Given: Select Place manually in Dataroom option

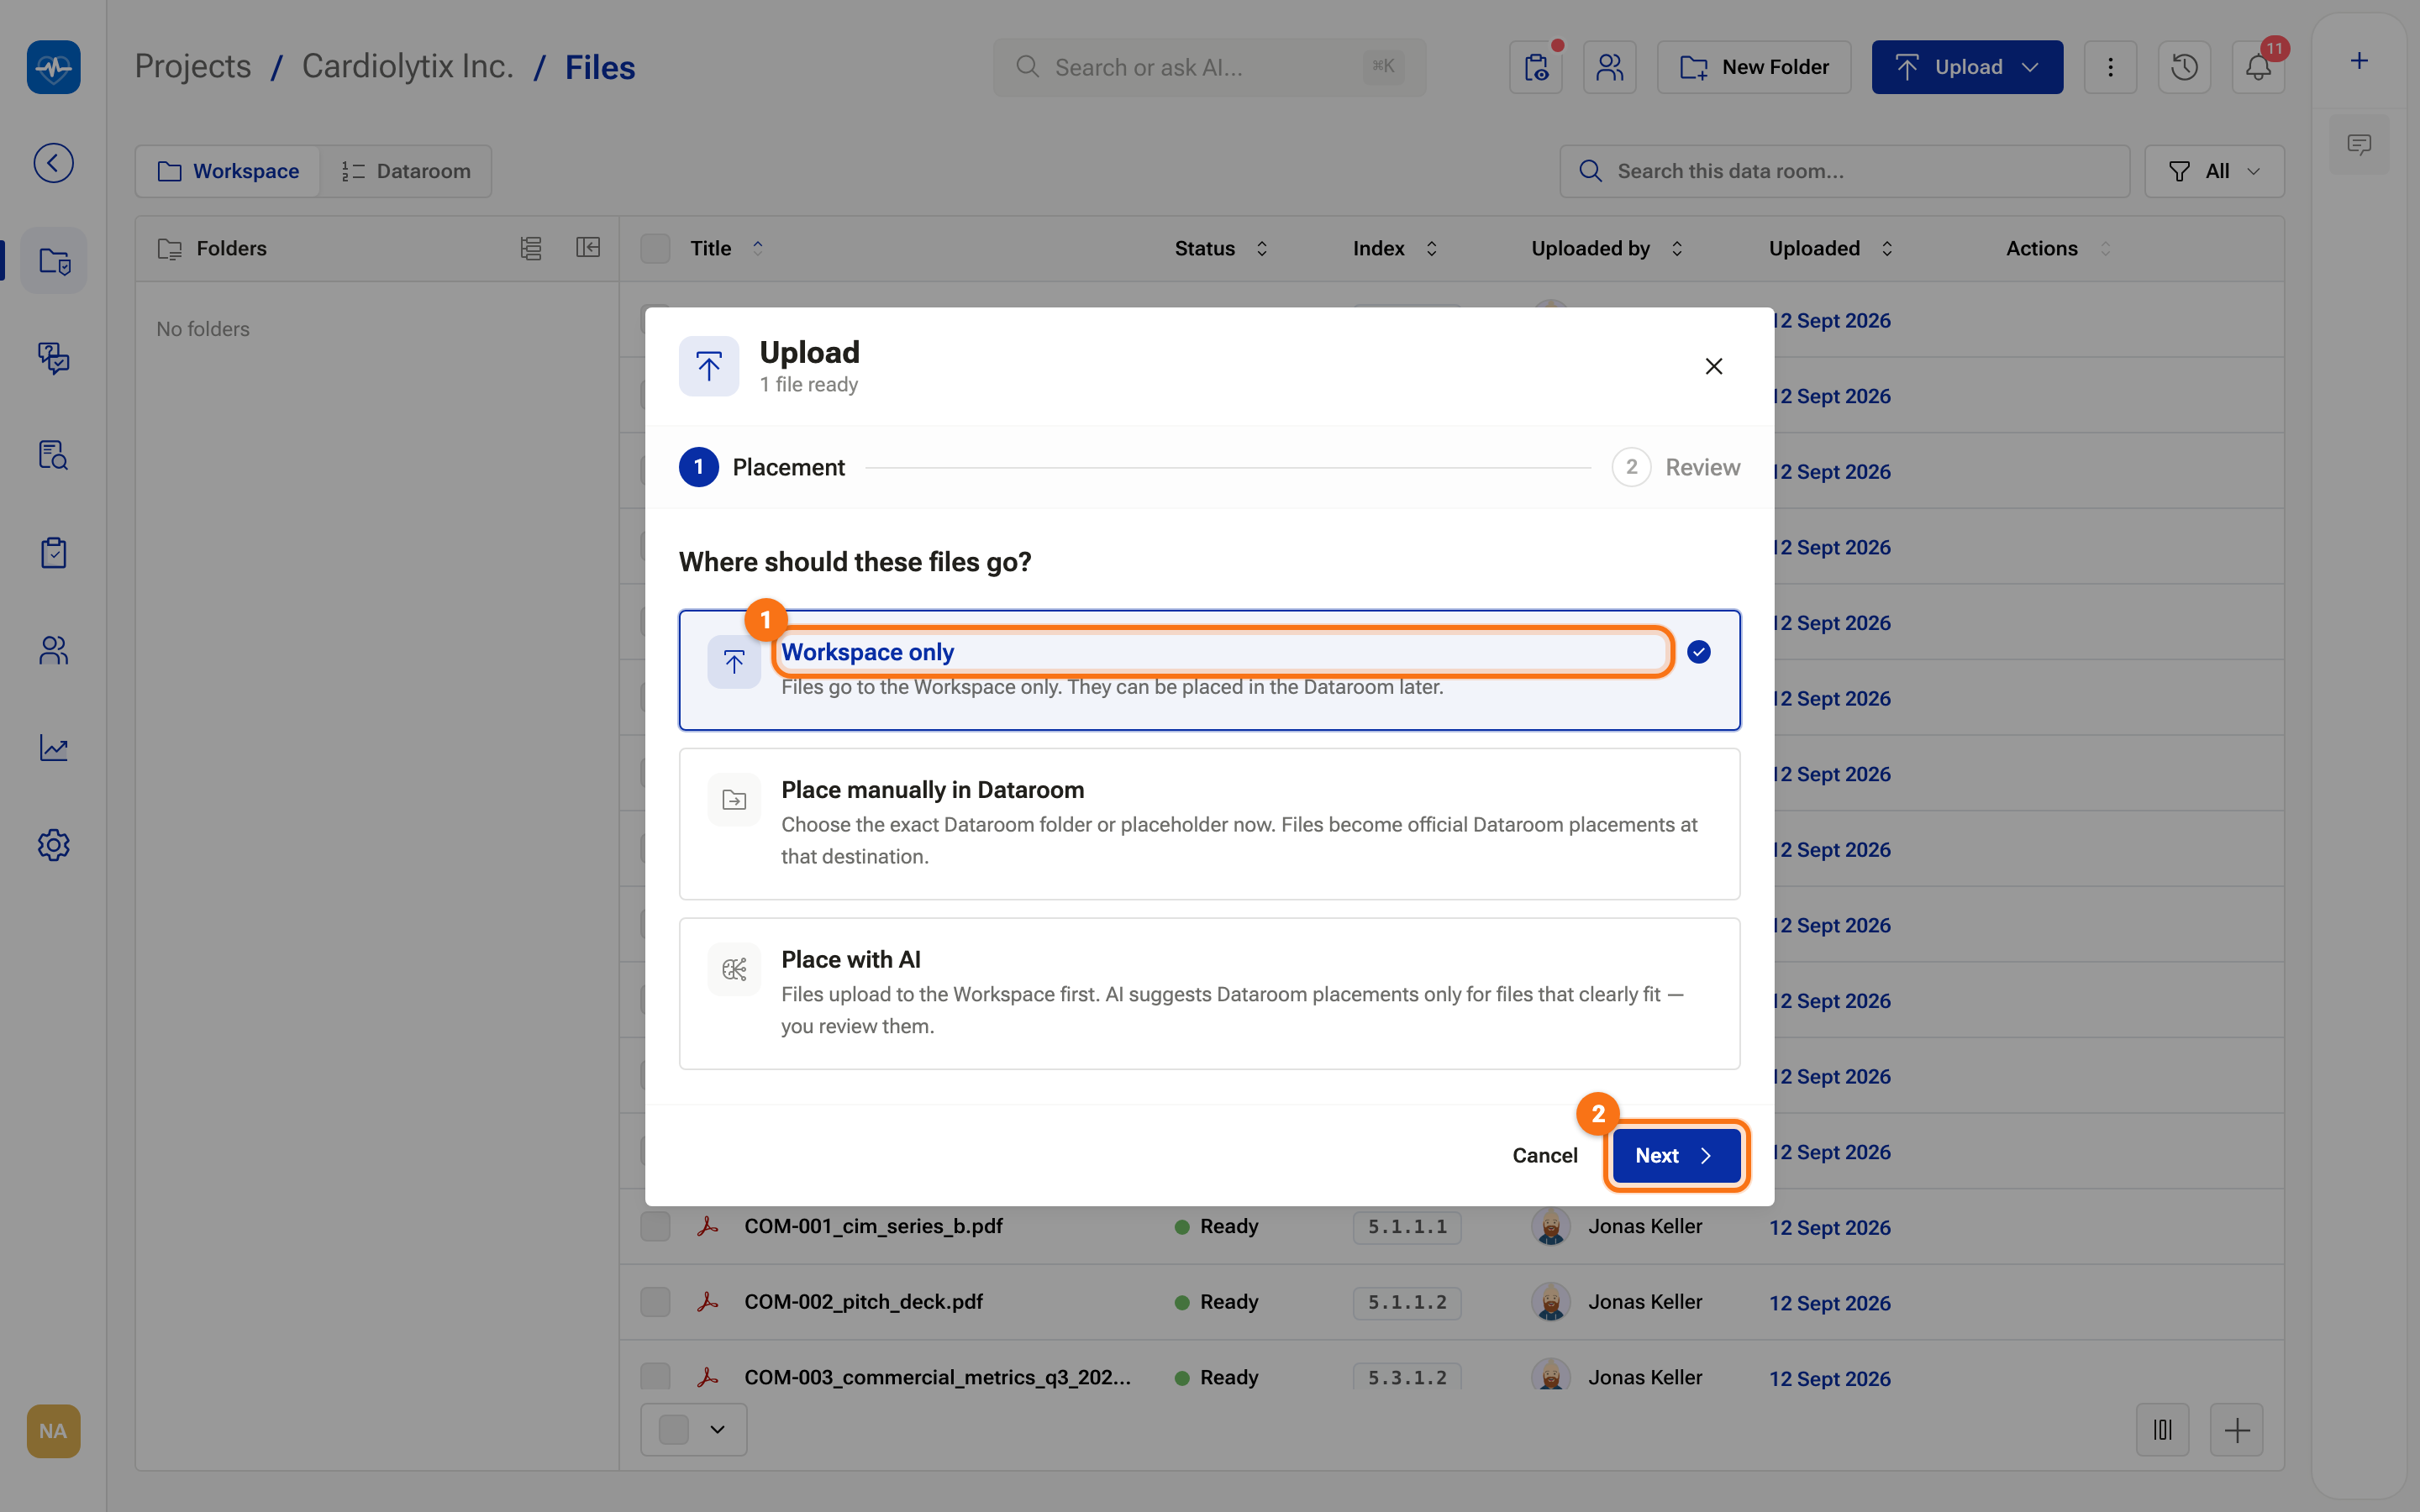Looking at the screenshot, I should [1209, 824].
